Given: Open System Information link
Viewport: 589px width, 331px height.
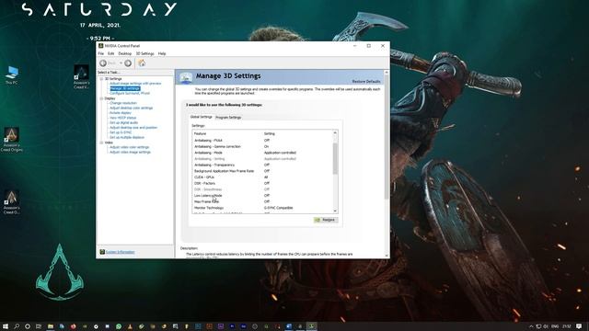Looking at the screenshot, I should pyautogui.click(x=120, y=252).
